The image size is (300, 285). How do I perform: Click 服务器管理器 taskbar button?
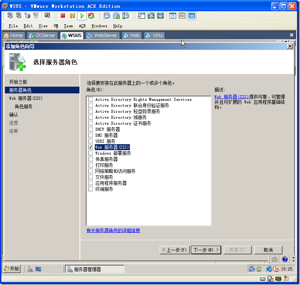(95, 269)
